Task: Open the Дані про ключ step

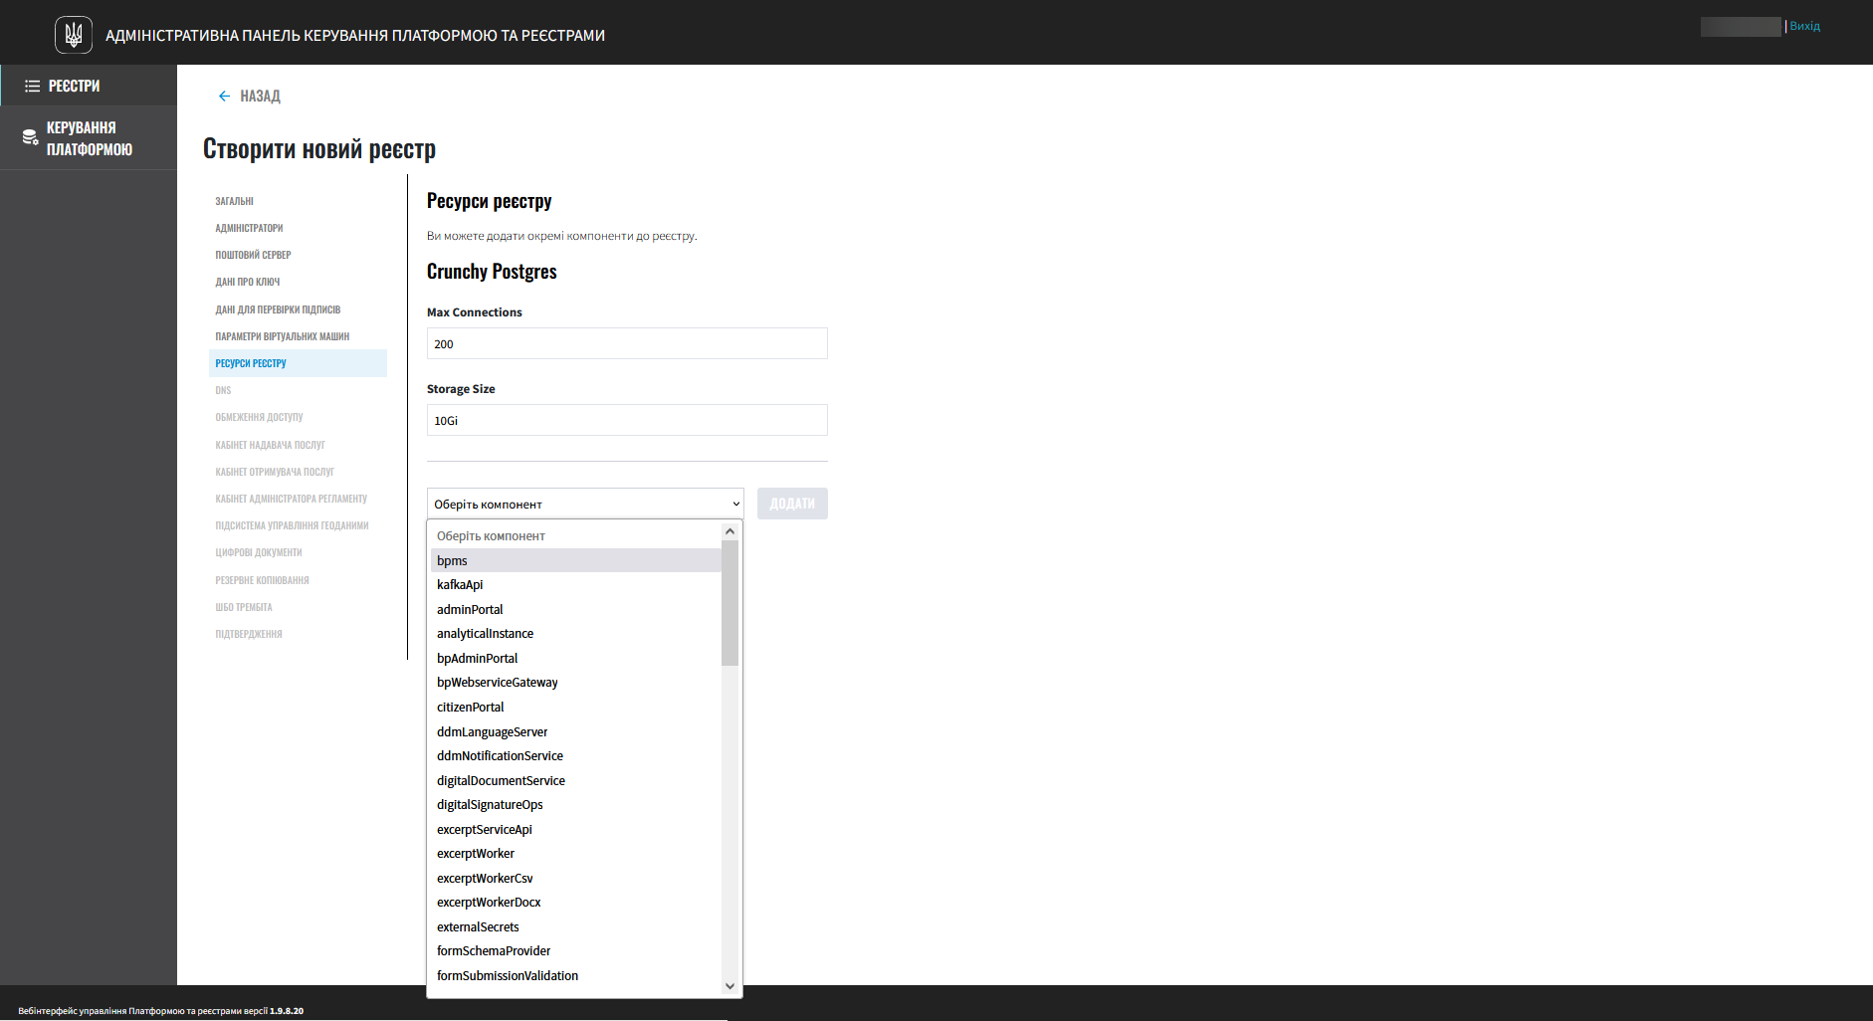Action: click(x=247, y=282)
